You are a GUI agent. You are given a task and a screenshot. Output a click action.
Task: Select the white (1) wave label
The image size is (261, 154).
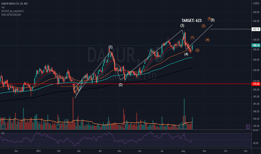click(x=111, y=47)
